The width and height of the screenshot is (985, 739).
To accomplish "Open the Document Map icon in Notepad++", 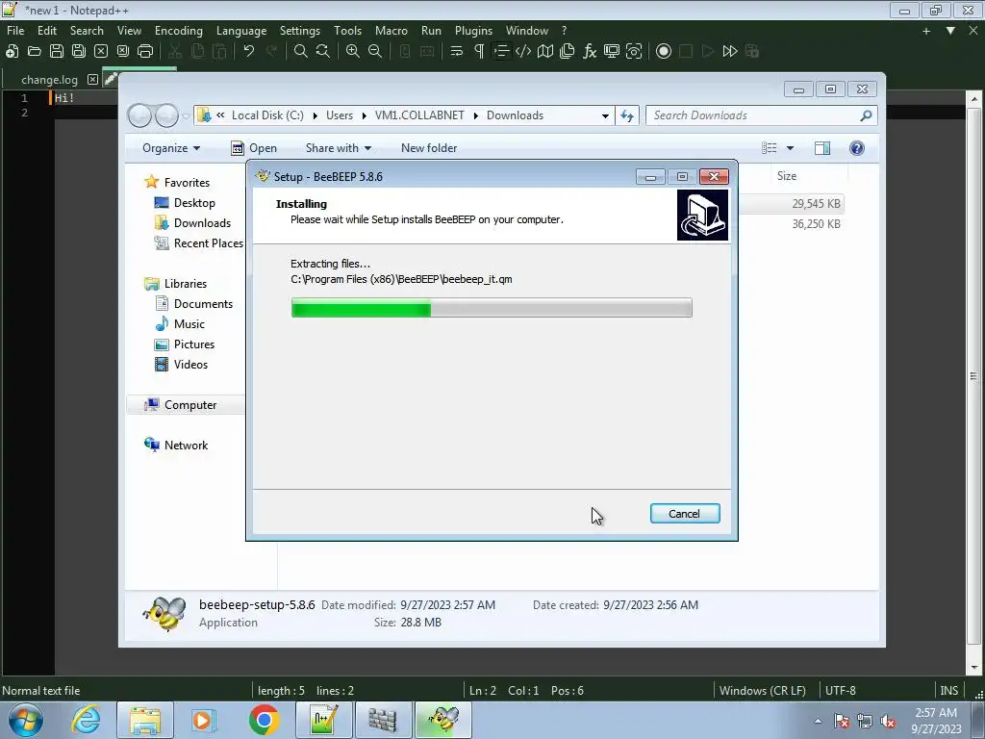I will click(x=545, y=52).
